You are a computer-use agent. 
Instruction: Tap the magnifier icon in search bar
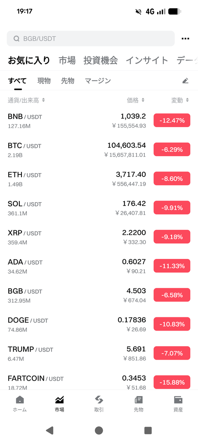[x=16, y=39]
